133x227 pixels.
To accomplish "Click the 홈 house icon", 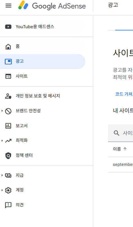I will click(x=8, y=47).
